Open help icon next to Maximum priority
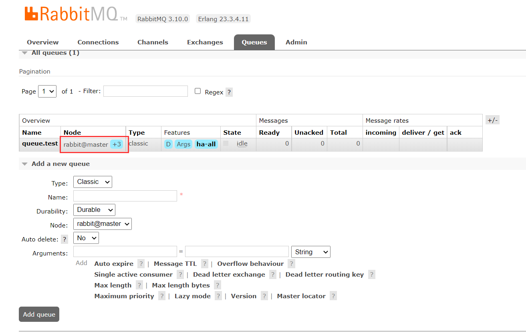The height and width of the screenshot is (333, 526). [x=162, y=296]
